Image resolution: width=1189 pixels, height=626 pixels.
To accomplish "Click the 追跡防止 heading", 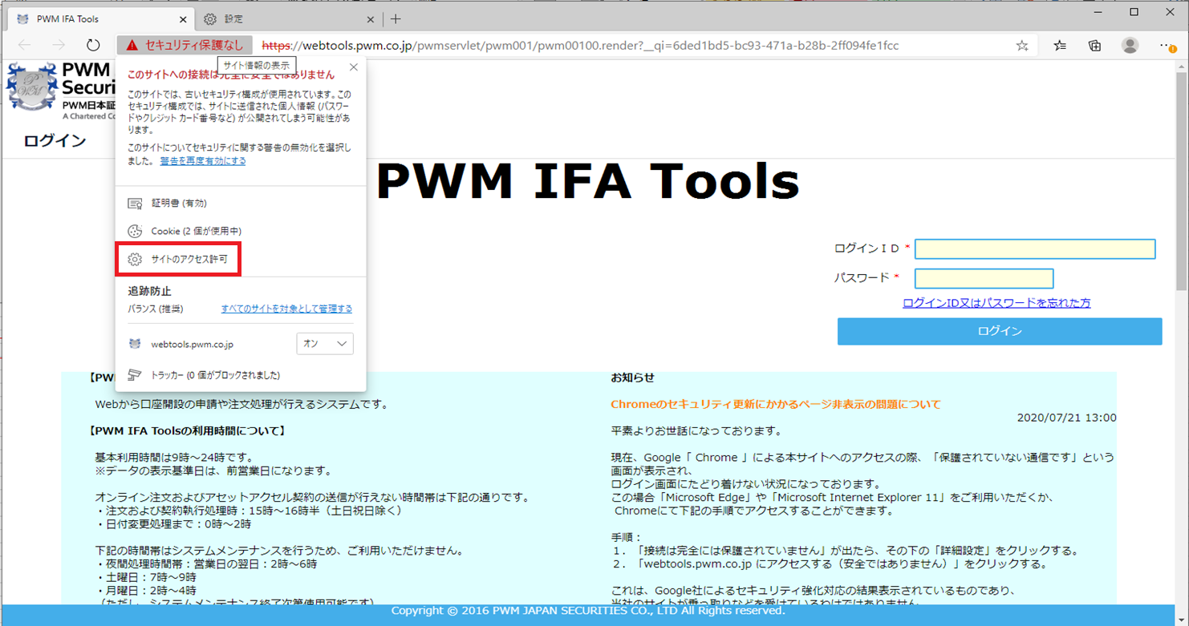I will pyautogui.click(x=150, y=291).
